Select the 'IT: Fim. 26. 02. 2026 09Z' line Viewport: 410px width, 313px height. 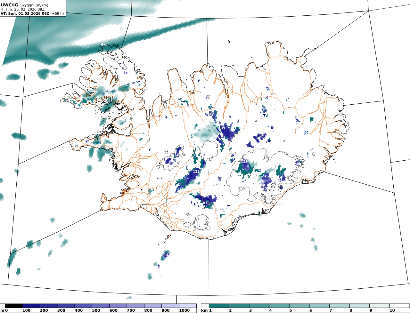(x=22, y=9)
